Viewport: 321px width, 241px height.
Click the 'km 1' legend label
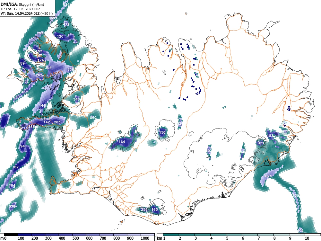click(x=161, y=238)
